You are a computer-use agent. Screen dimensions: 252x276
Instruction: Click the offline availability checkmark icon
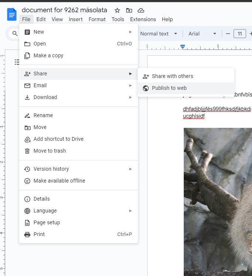27,181
